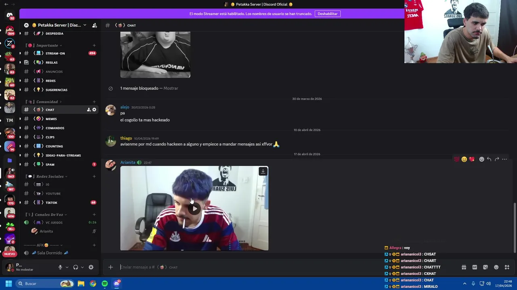Open the gift icon in message bar
Viewport: 517px width, 290px height.
(x=464, y=267)
